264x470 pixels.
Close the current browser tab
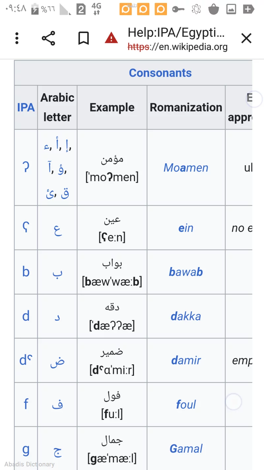(x=246, y=38)
